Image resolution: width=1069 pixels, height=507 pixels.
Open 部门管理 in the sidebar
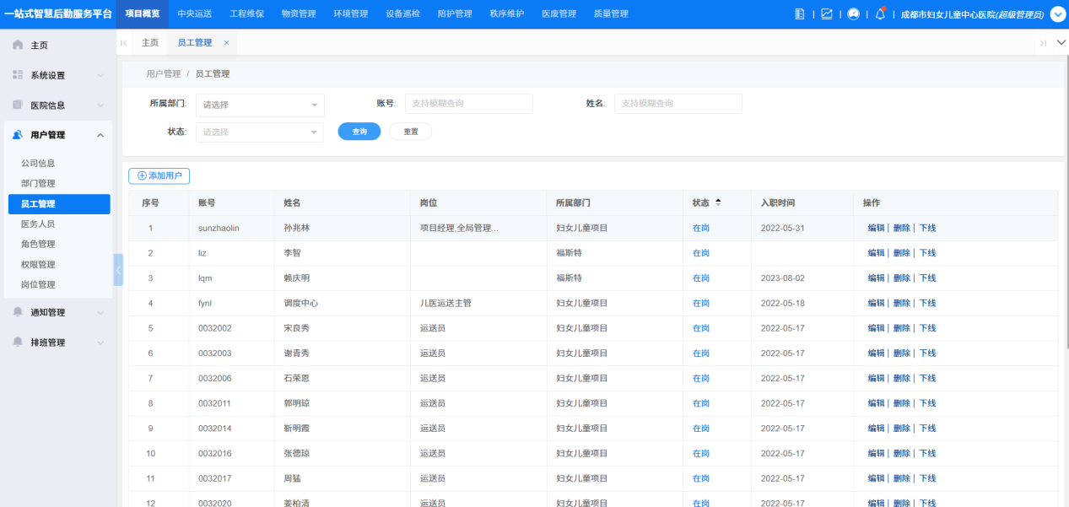(x=38, y=184)
